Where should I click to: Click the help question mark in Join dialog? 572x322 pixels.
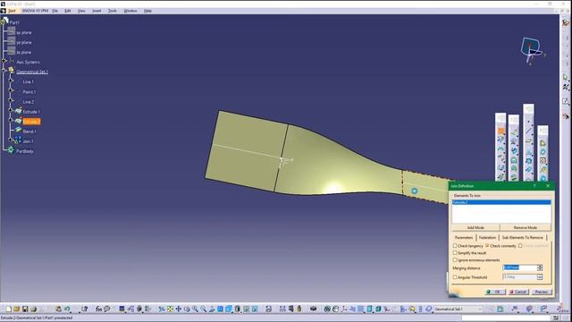point(534,186)
